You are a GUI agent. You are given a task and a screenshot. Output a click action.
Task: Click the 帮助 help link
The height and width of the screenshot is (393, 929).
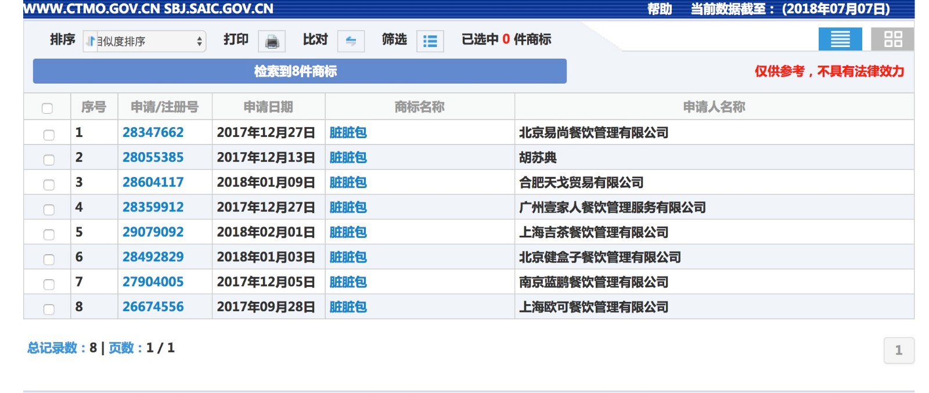660,9
